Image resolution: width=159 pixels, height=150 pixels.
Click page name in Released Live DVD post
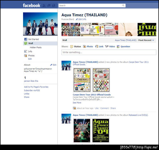pyautogui.click(x=85, y=115)
